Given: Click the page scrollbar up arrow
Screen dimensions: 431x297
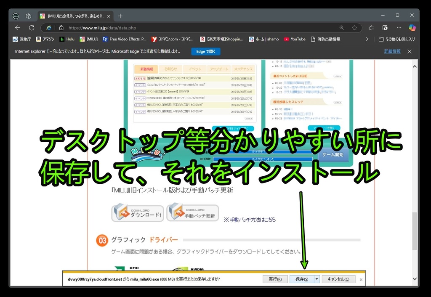Looking at the screenshot, I should (415, 66).
